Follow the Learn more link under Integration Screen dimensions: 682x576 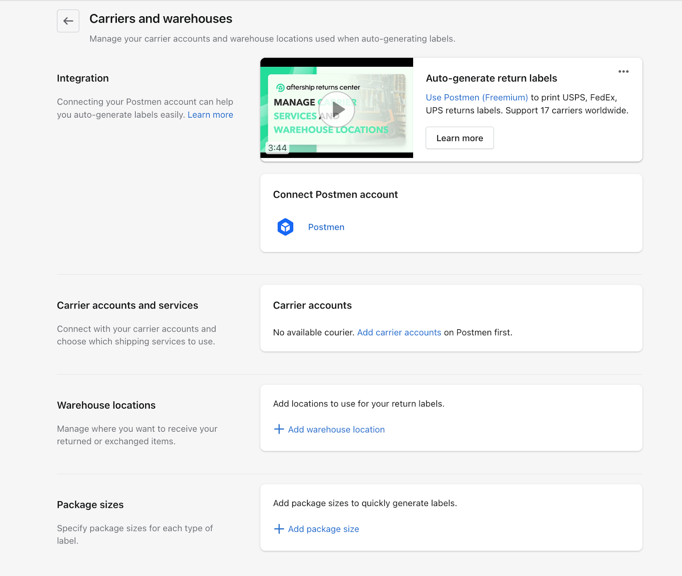click(210, 115)
